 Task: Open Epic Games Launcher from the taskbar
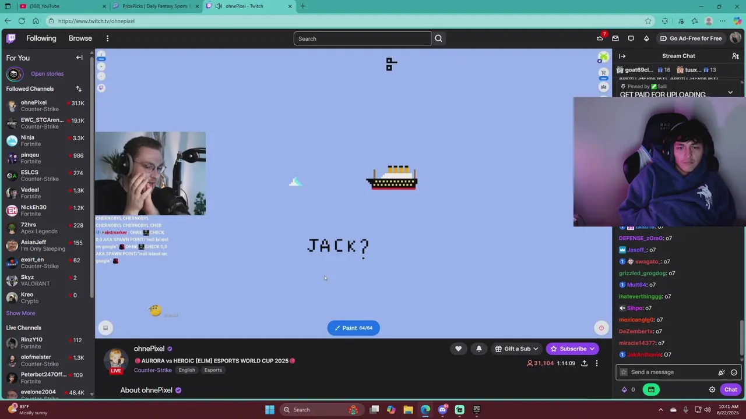point(476,410)
